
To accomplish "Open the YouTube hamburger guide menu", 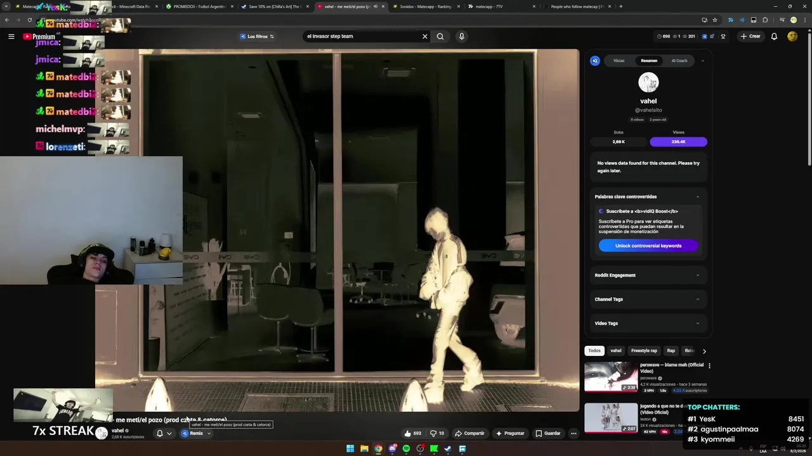I will pos(11,36).
